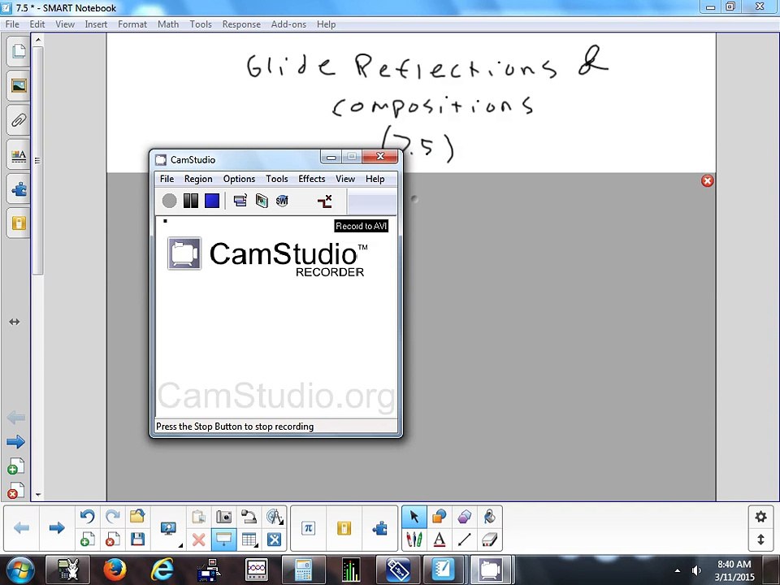This screenshot has height=585, width=780.
Task: Open SMART Notebook Math menu
Action: (x=168, y=24)
